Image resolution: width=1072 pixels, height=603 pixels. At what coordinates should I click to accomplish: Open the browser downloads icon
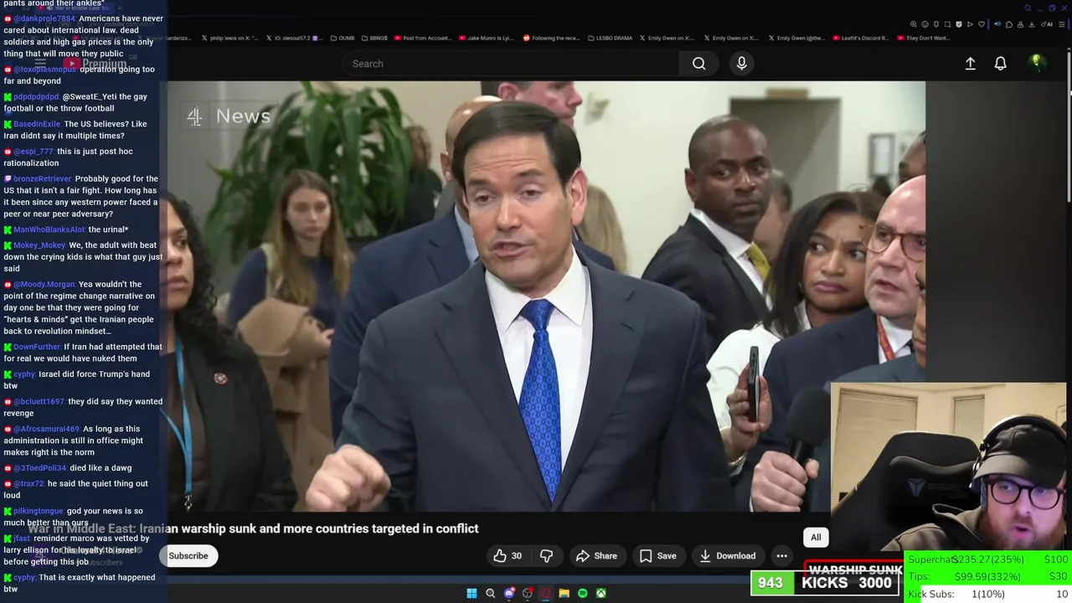click(1032, 24)
